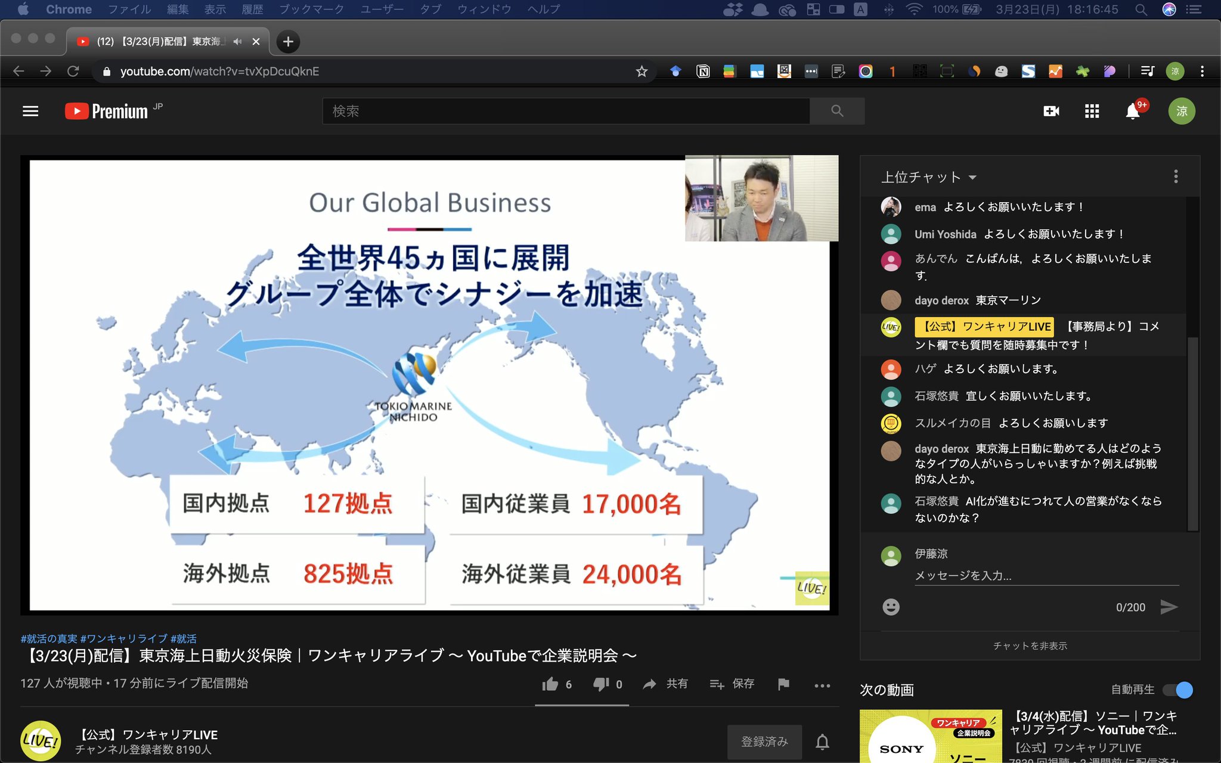This screenshot has width=1221, height=763.
Task: Open the #ワンキャリライブ hashtag
Action: pos(123,638)
